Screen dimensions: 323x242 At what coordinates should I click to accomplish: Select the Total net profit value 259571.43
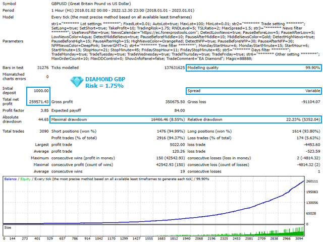coord(39,102)
